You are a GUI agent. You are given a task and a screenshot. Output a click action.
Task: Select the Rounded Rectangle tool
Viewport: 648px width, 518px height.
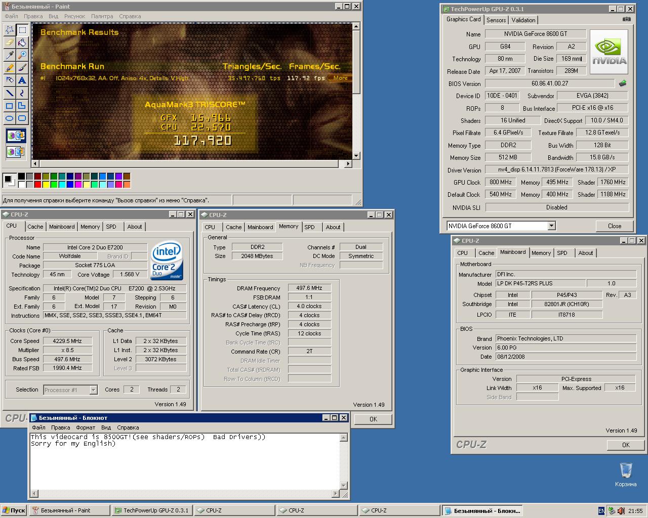point(22,118)
